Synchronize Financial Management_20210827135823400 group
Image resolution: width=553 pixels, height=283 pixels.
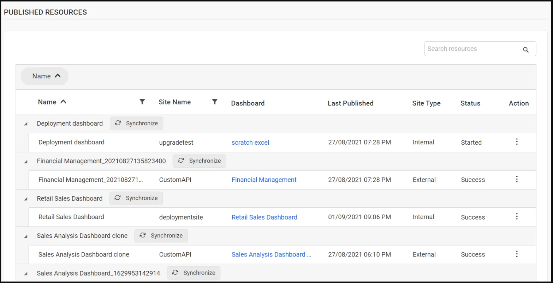pyautogui.click(x=199, y=161)
